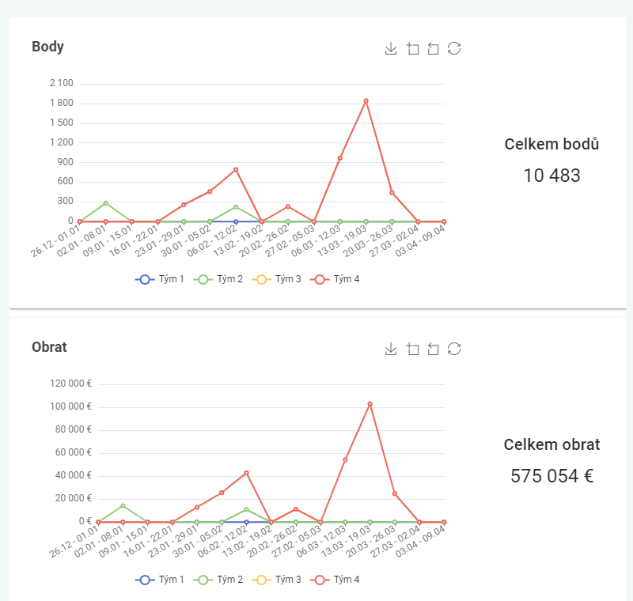This screenshot has height=601, width=633.
Task: Select the 575 054 € total turnover value
Action: point(552,476)
